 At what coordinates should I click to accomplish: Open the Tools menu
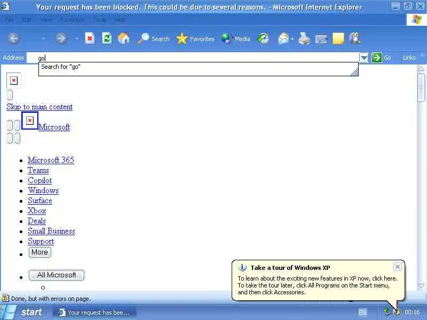point(100,20)
